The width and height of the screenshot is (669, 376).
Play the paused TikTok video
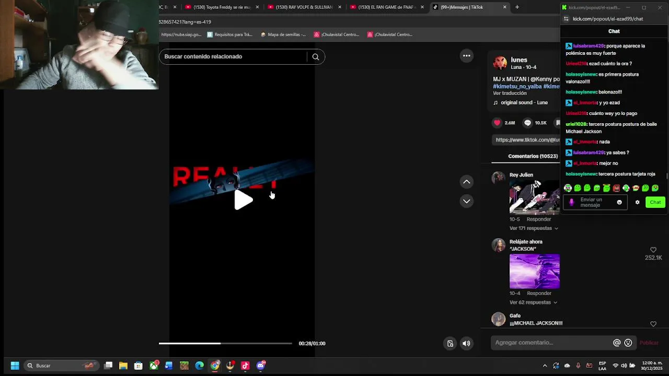244,200
